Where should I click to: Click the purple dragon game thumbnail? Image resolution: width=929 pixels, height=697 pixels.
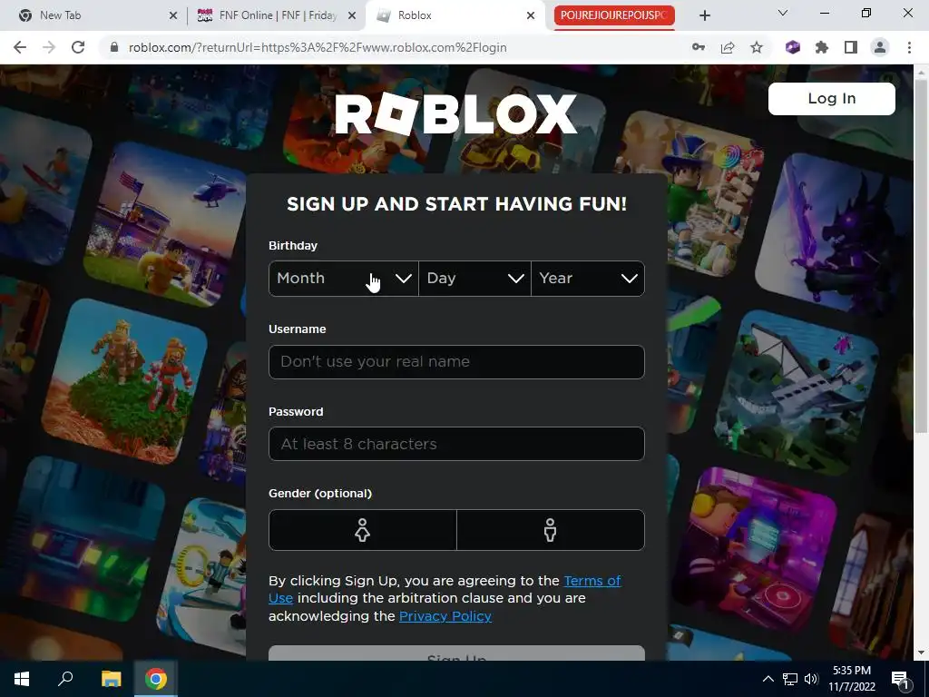pyautogui.click(x=835, y=234)
